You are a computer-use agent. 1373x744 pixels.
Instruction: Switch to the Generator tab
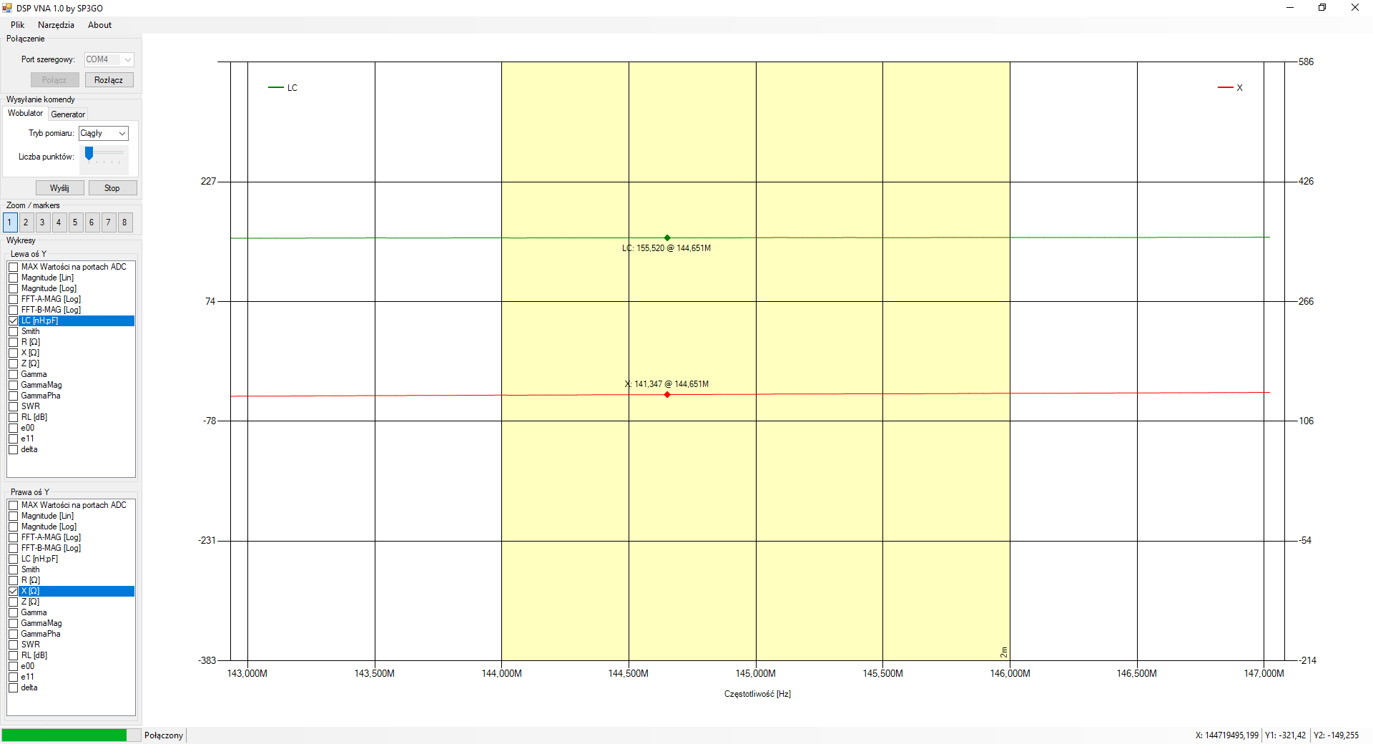coord(68,114)
